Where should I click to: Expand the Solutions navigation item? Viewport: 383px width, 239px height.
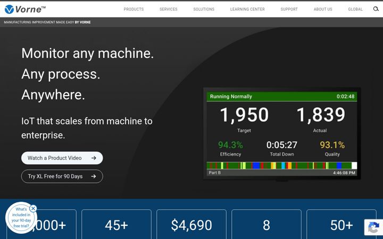(x=204, y=9)
